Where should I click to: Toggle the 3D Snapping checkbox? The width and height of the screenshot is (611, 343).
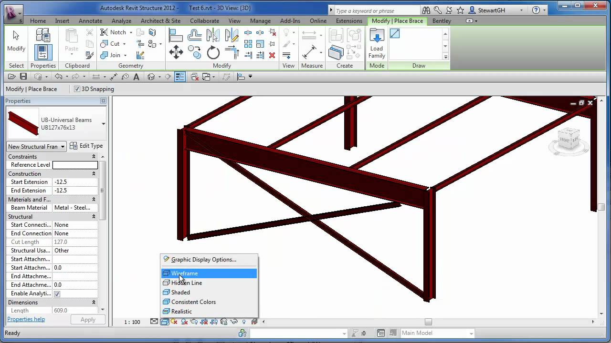pos(77,89)
